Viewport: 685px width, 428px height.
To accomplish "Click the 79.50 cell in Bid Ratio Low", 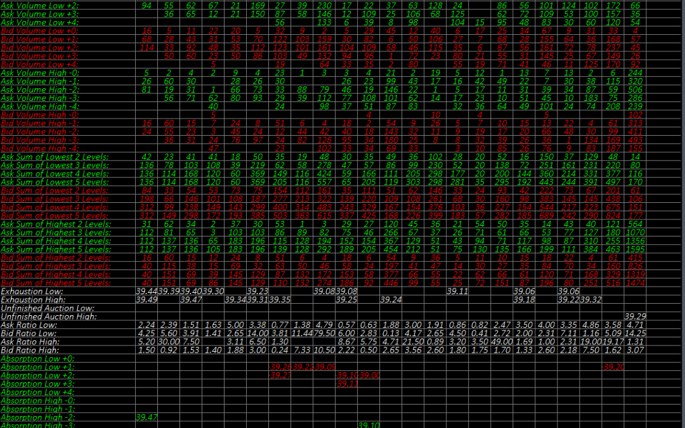I will coord(324,334).
